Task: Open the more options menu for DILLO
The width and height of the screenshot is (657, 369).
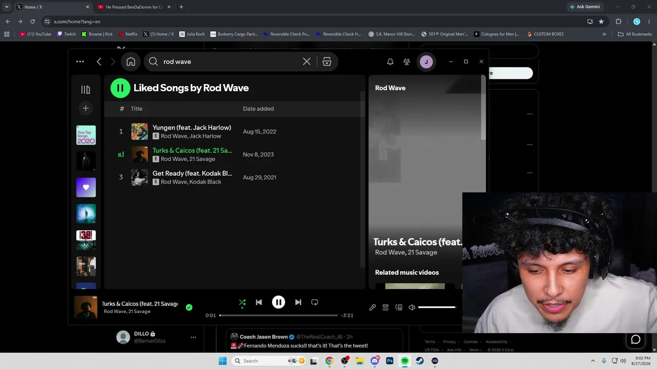Action: (x=194, y=337)
